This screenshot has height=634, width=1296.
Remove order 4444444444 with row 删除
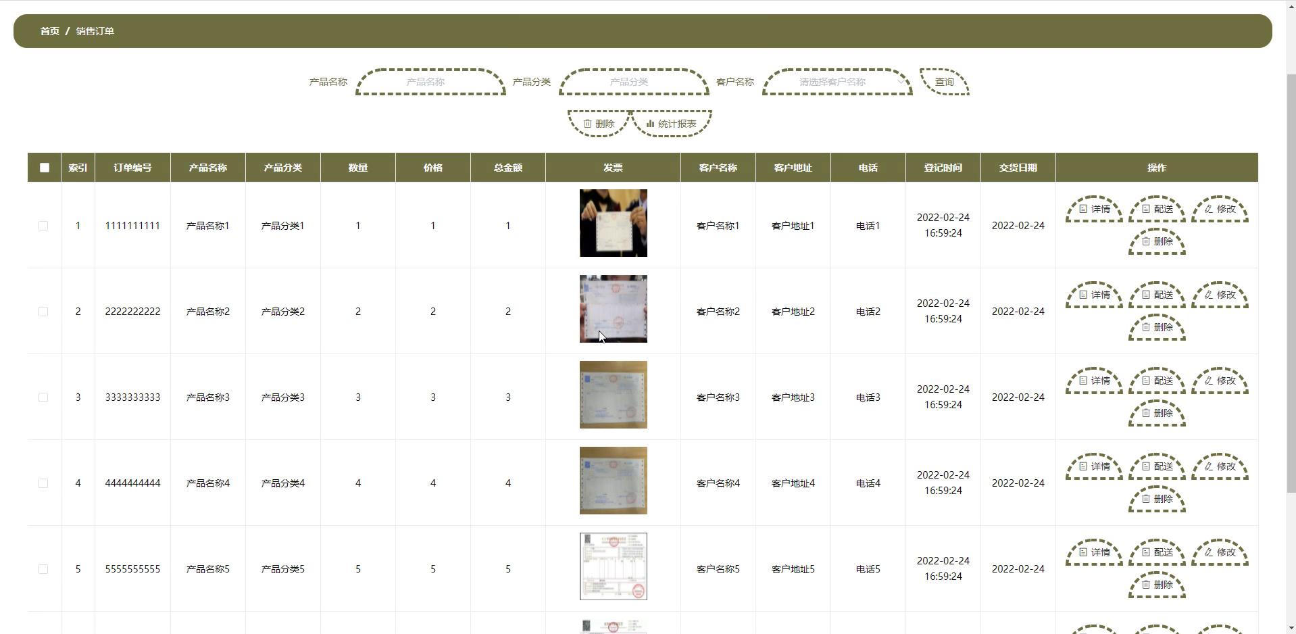(1157, 499)
